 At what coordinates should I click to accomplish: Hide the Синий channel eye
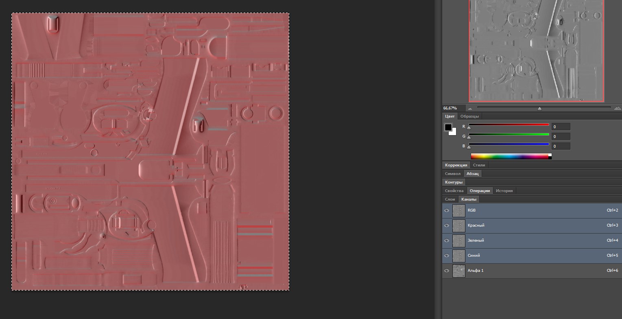[x=447, y=256]
